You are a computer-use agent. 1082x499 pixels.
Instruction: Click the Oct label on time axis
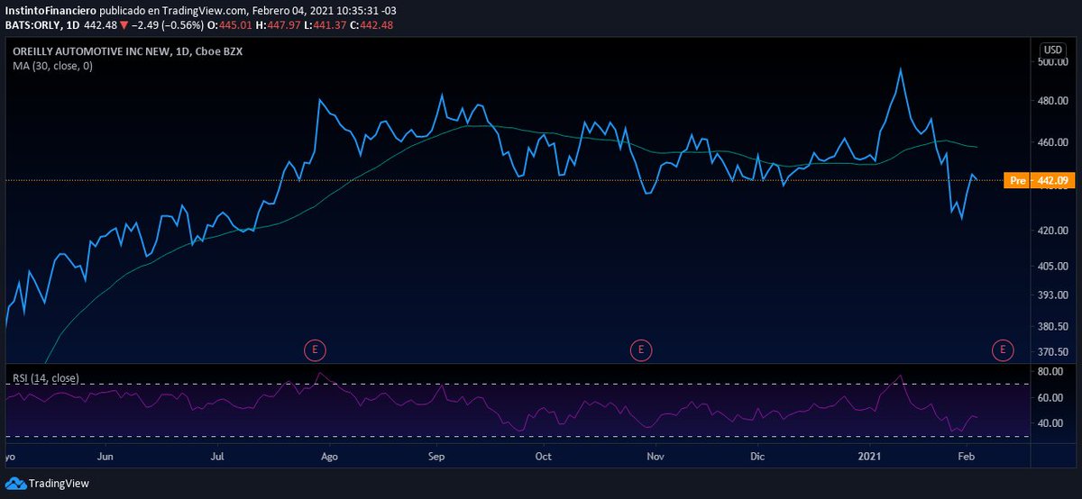543,457
